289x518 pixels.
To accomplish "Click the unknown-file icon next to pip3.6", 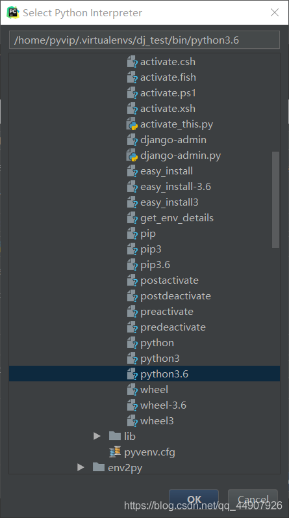I will (x=132, y=265).
